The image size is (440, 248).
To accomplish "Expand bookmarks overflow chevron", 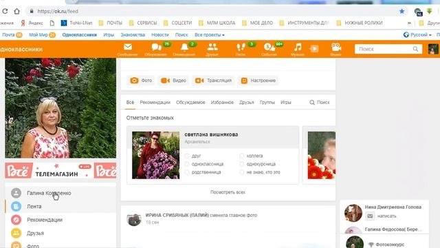I will [409, 23].
